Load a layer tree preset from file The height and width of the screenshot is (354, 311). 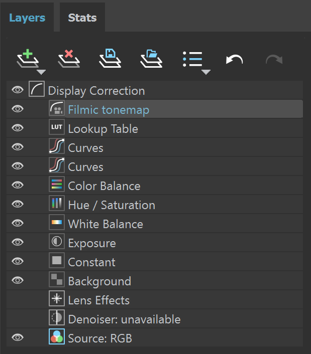(x=151, y=58)
